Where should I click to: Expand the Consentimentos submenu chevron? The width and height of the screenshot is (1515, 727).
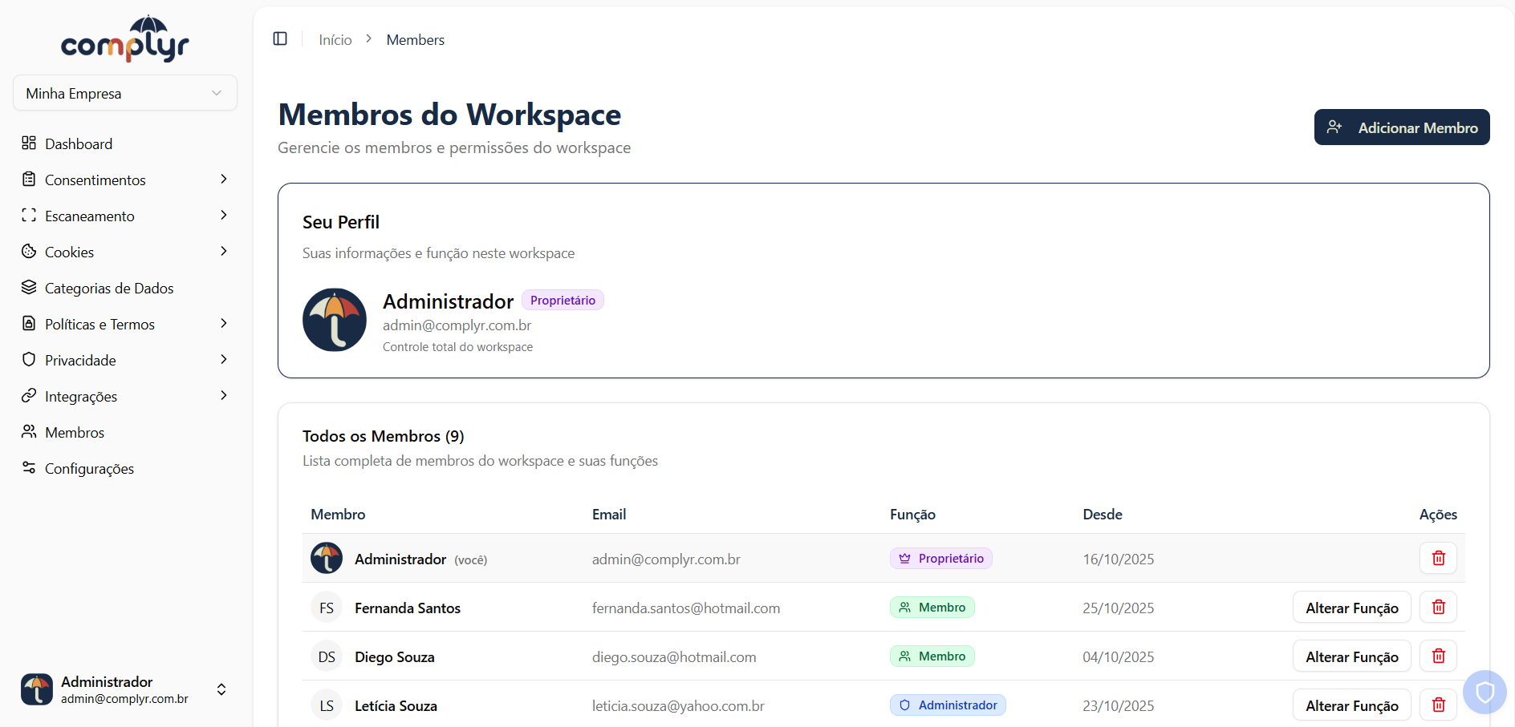click(223, 179)
